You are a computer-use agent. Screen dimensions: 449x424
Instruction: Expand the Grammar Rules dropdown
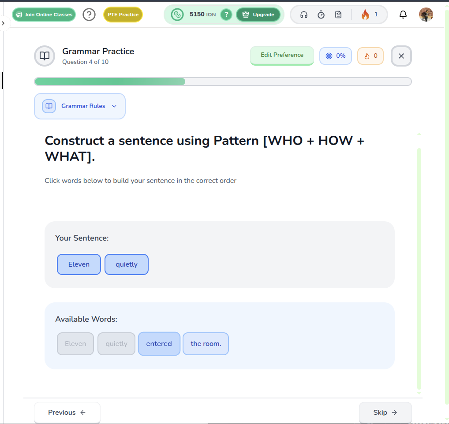coord(80,106)
